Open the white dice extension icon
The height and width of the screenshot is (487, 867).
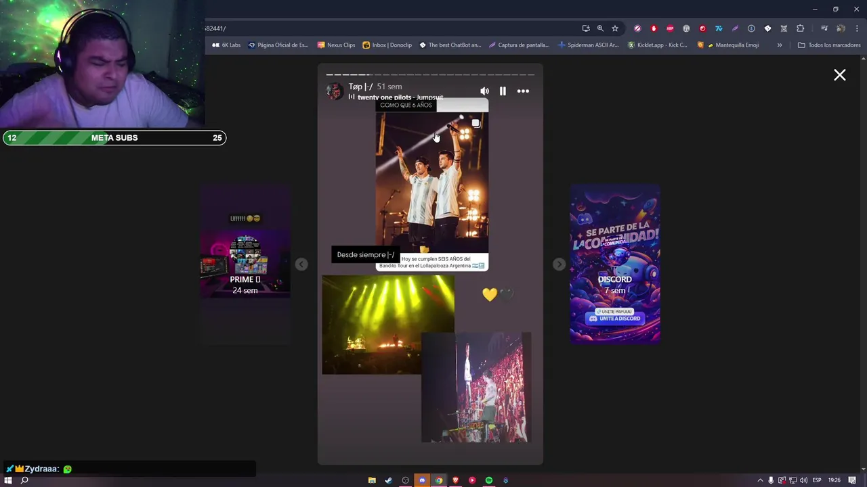(767, 28)
